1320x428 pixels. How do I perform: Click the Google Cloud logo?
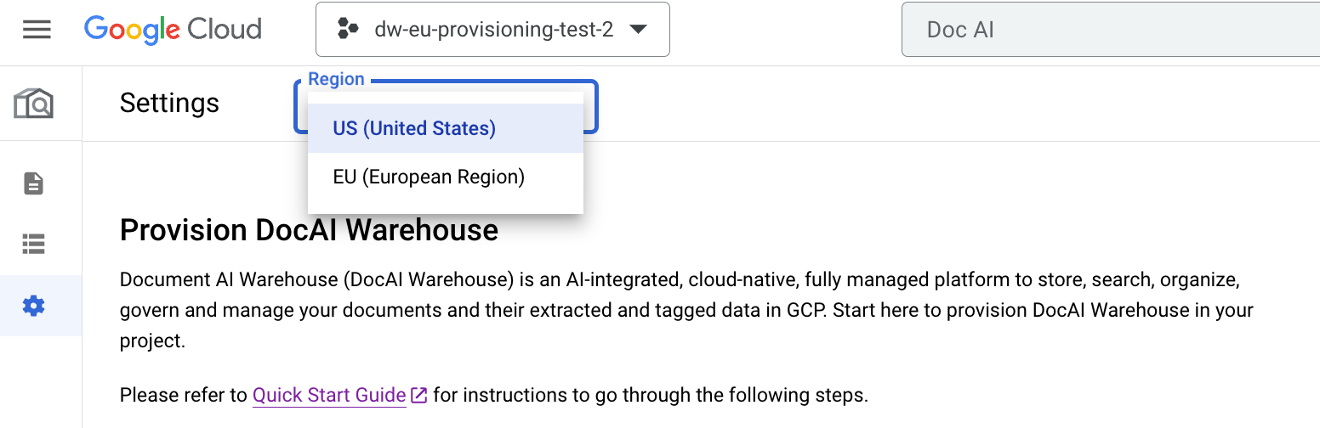pyautogui.click(x=173, y=30)
